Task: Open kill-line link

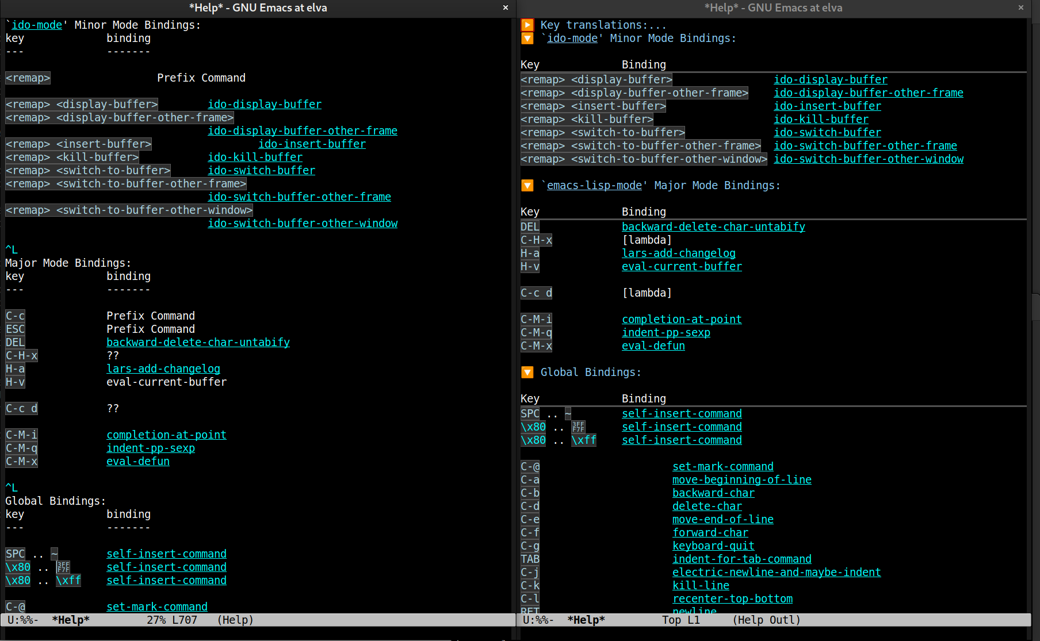Action: click(x=701, y=585)
